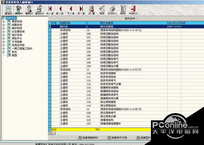
Task: Expand the 锅炉车间 tree node
Action: click(3, 28)
